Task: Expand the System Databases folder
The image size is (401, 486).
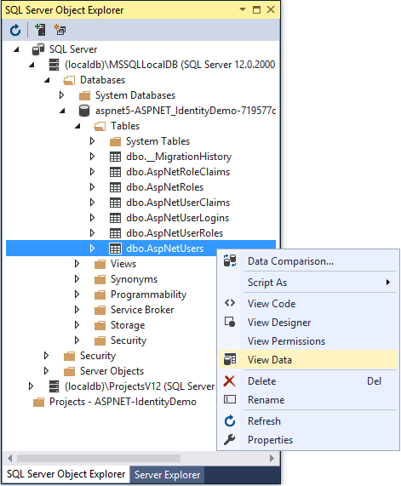Action: pos(61,95)
